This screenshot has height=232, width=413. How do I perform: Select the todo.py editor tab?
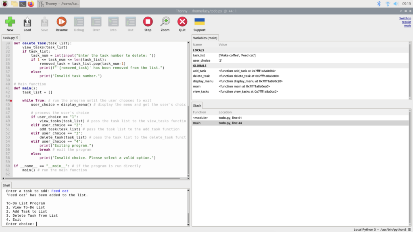pos(8,37)
